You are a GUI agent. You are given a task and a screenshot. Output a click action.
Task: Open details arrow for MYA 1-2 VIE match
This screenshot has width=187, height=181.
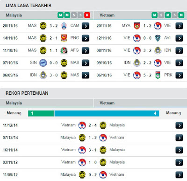pyautogui.click(x=179, y=26)
